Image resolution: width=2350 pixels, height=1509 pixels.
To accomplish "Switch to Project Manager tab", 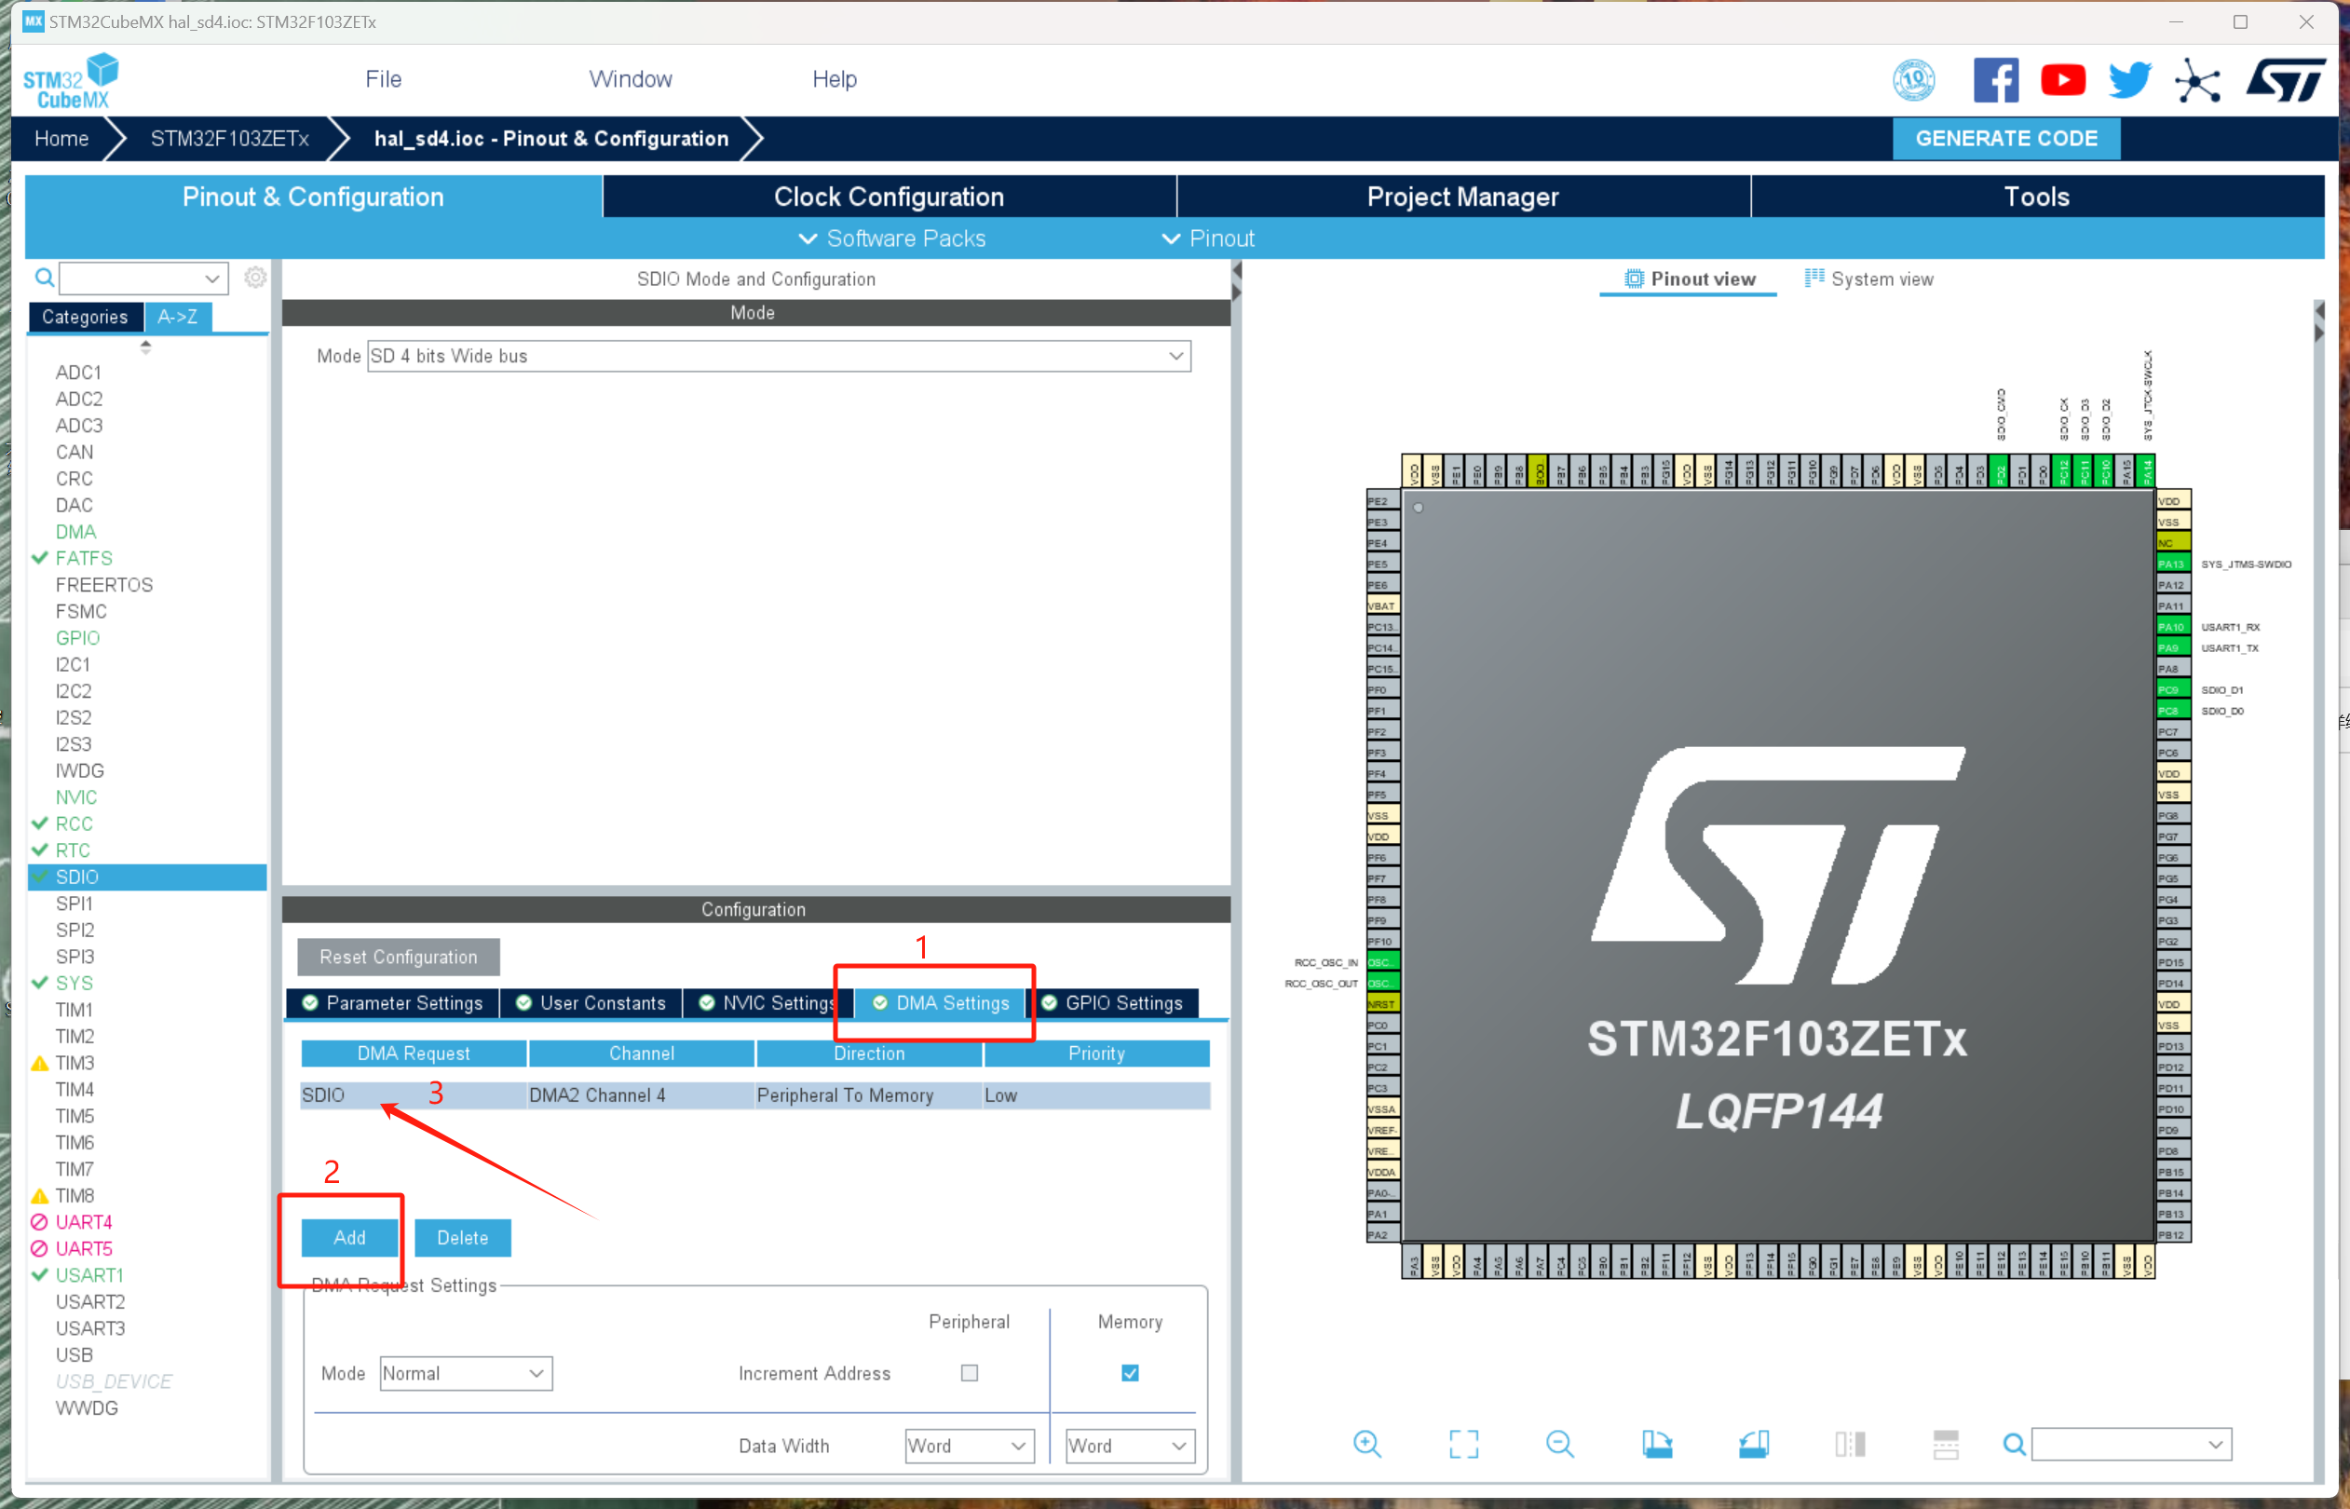I will point(1462,196).
